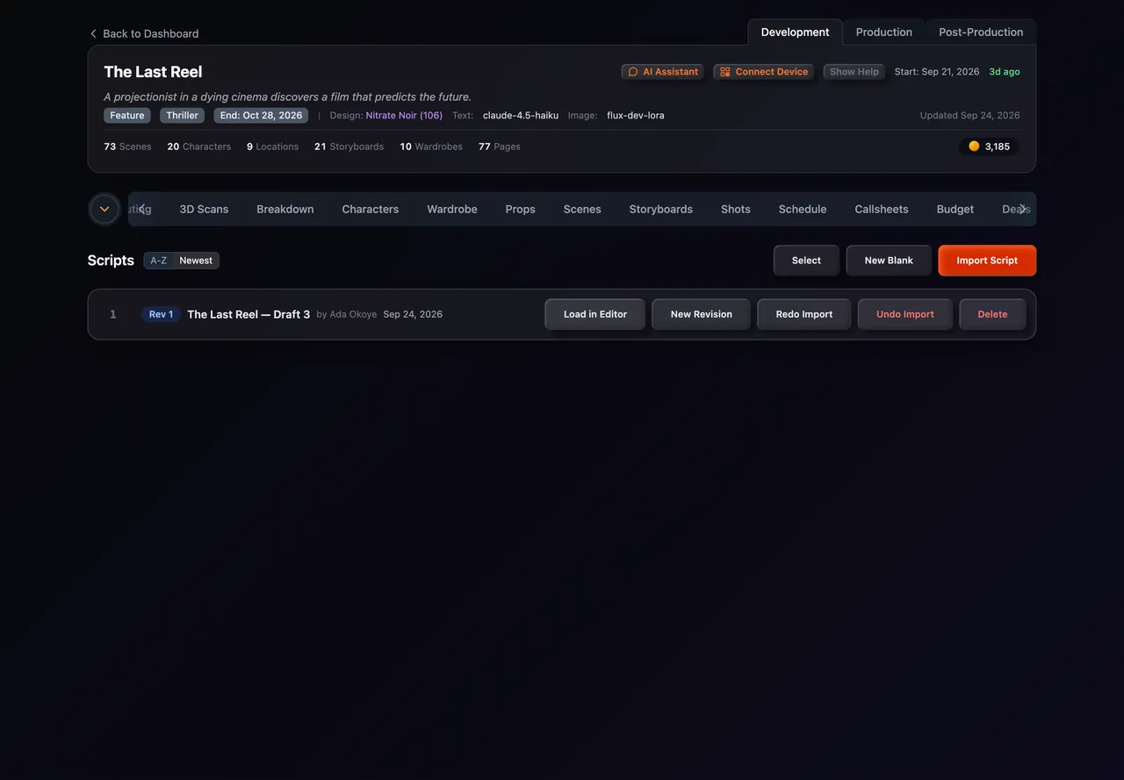Click author name Ada Okoye
The image size is (1124, 780).
[353, 314]
